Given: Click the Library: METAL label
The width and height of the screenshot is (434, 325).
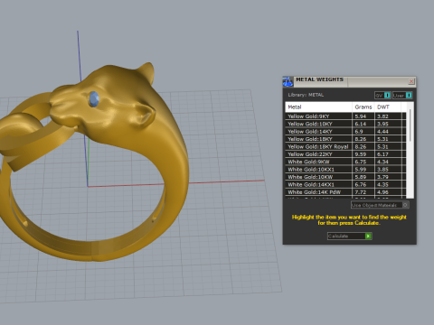Looking at the screenshot, I should [x=306, y=95].
